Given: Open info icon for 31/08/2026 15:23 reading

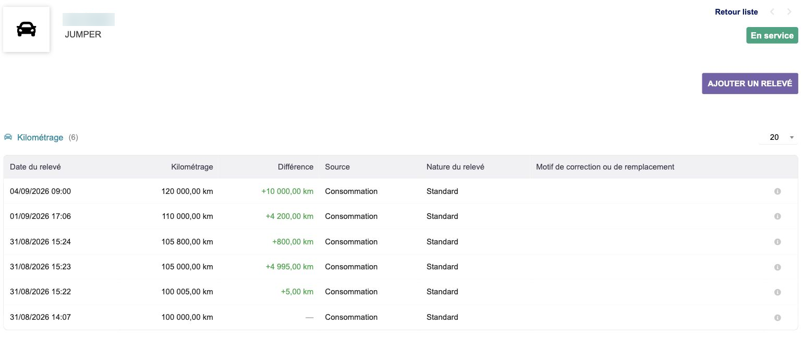Looking at the screenshot, I should pos(777,267).
